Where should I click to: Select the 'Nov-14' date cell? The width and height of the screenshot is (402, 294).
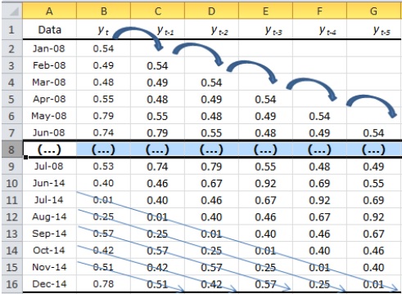tap(49, 267)
